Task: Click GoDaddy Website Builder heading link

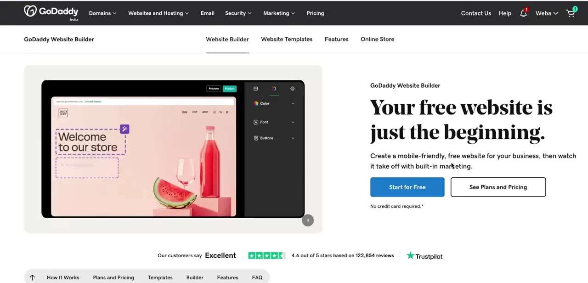Action: pos(59,39)
